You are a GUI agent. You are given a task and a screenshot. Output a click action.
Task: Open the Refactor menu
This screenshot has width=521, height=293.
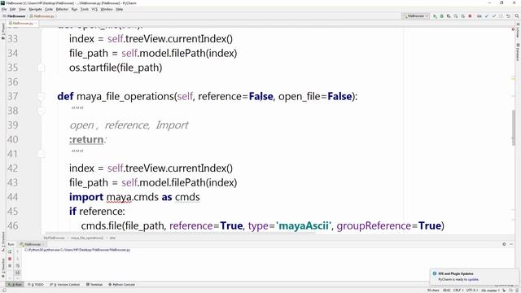pyautogui.click(x=62, y=9)
